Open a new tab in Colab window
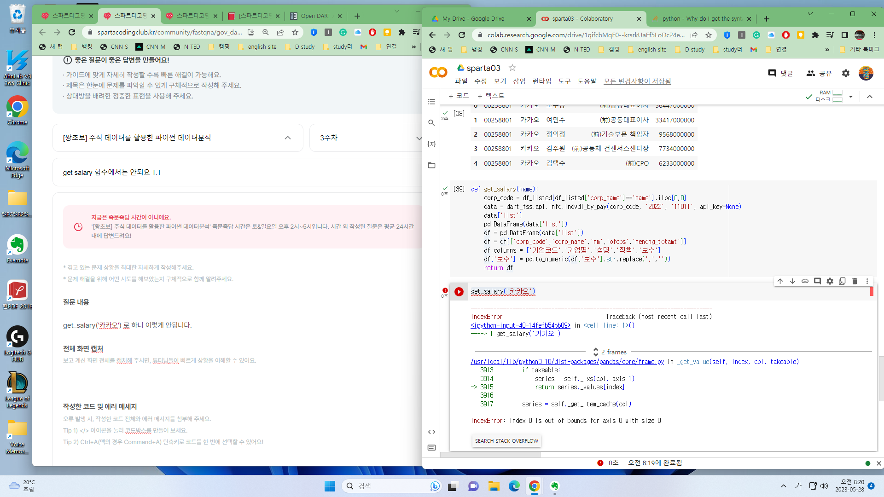The height and width of the screenshot is (497, 884). 767,19
